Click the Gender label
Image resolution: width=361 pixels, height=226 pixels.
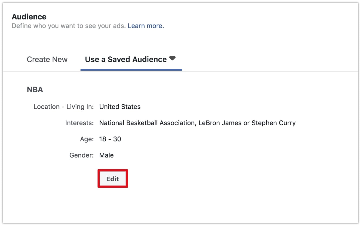(82, 155)
